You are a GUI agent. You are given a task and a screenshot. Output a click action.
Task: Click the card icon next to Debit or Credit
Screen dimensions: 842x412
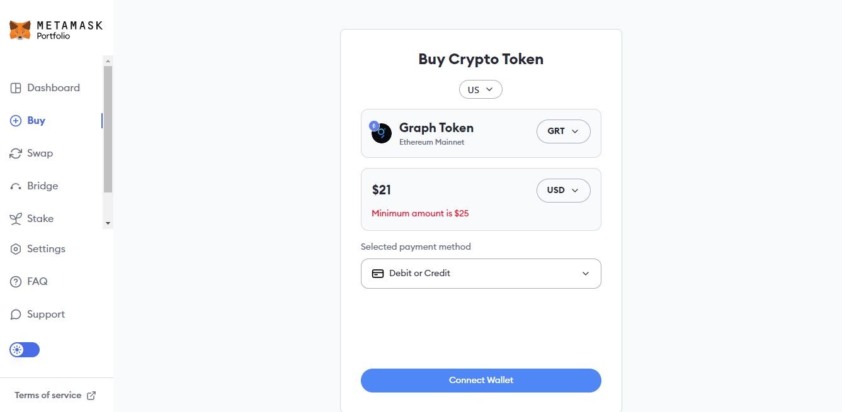(x=378, y=273)
